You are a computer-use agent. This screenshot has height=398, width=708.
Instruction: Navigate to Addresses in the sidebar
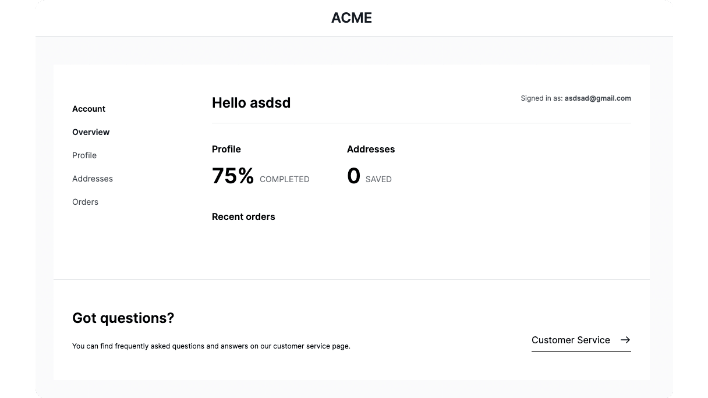93,179
